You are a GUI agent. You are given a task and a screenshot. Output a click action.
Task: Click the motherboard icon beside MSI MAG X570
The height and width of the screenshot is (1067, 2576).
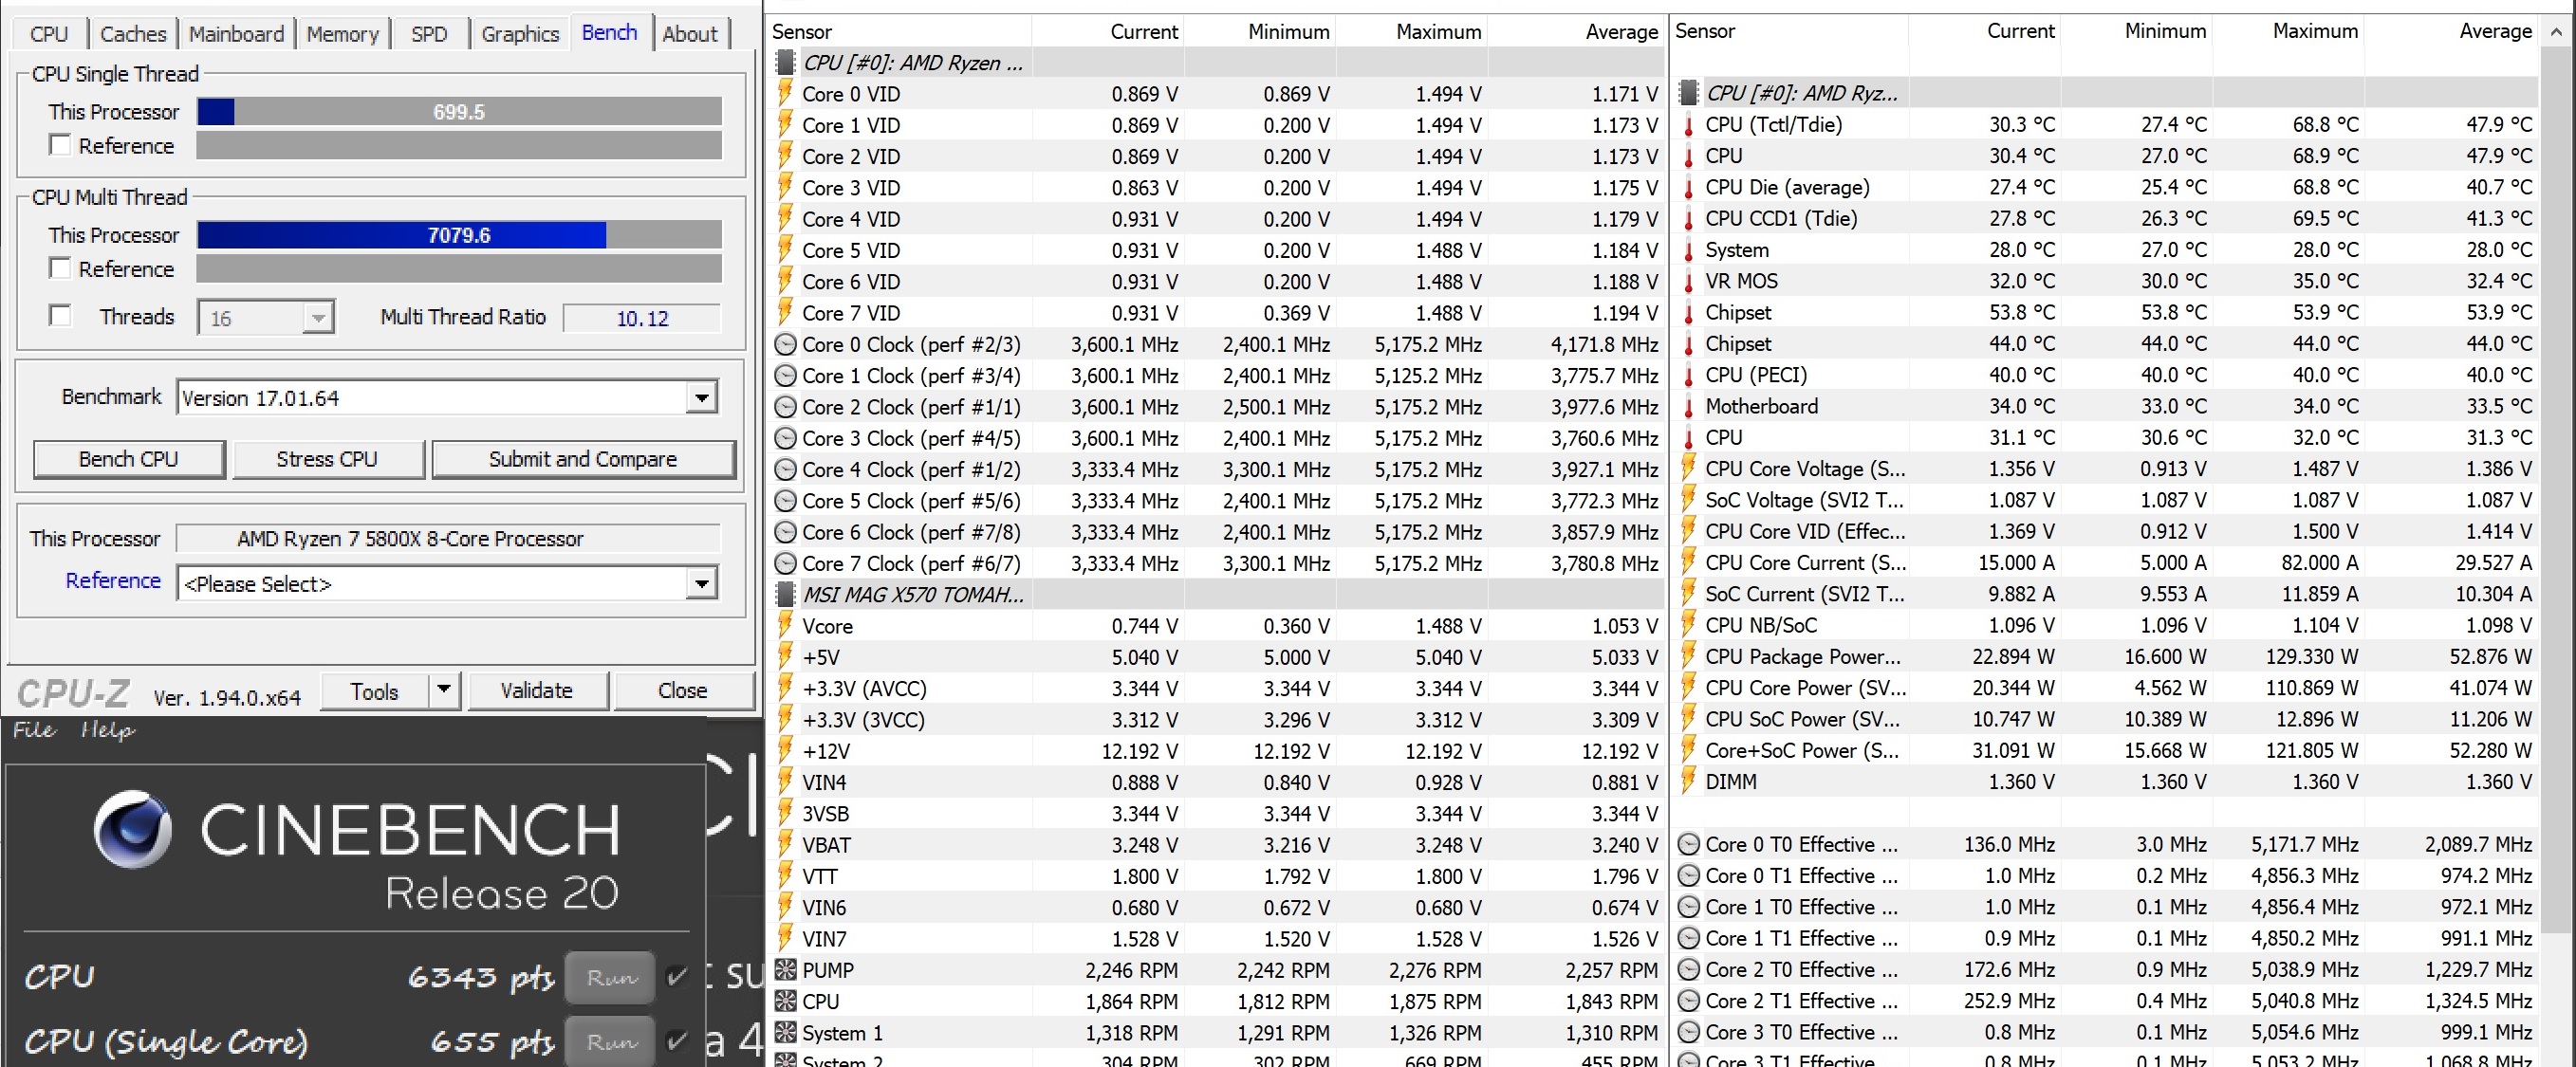[785, 595]
